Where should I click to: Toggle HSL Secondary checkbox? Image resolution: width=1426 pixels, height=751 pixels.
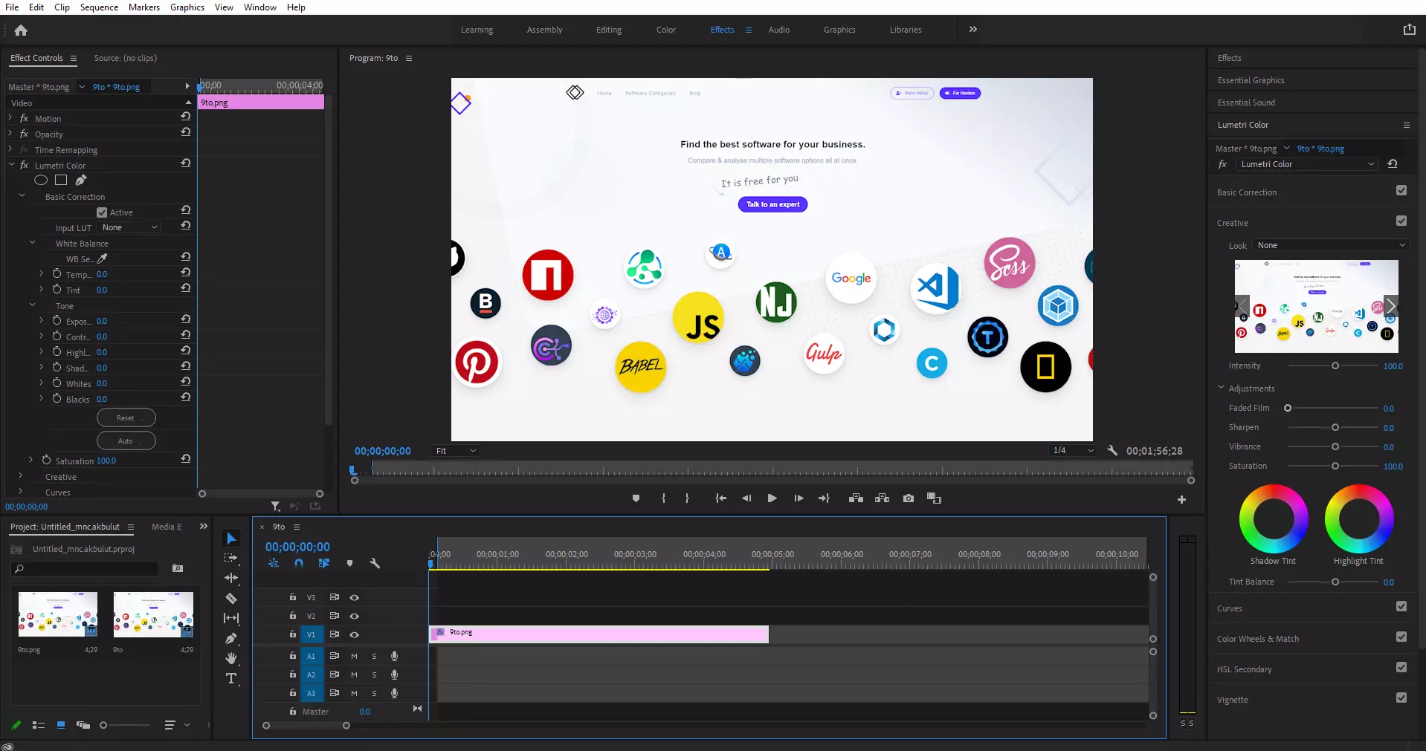coord(1401,668)
